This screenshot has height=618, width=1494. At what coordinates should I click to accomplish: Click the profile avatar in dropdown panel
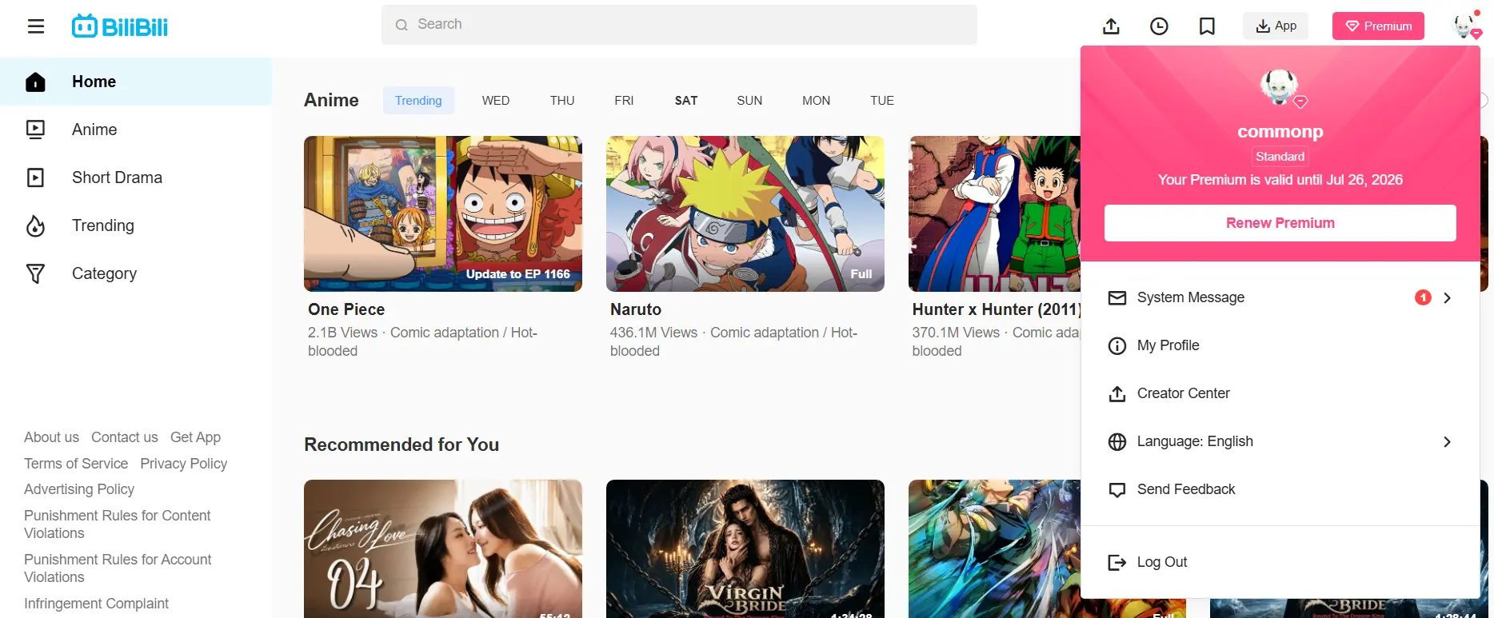[x=1280, y=87]
